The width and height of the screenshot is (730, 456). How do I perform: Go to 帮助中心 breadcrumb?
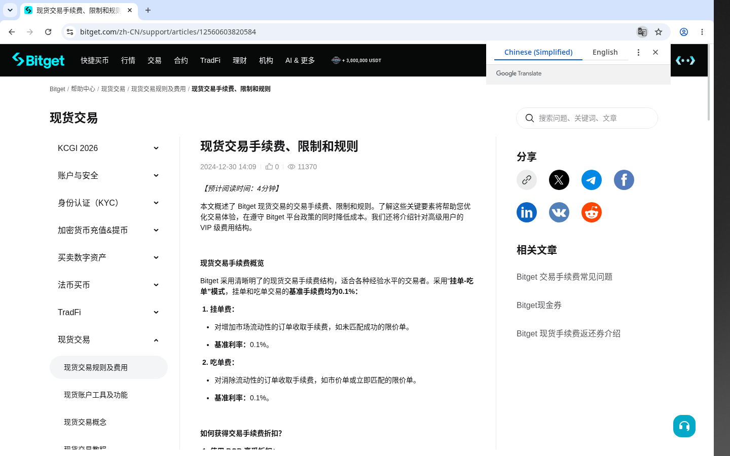click(x=83, y=89)
